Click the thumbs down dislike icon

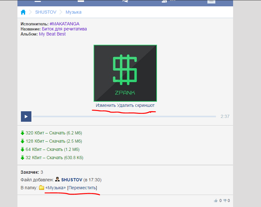(225, 200)
